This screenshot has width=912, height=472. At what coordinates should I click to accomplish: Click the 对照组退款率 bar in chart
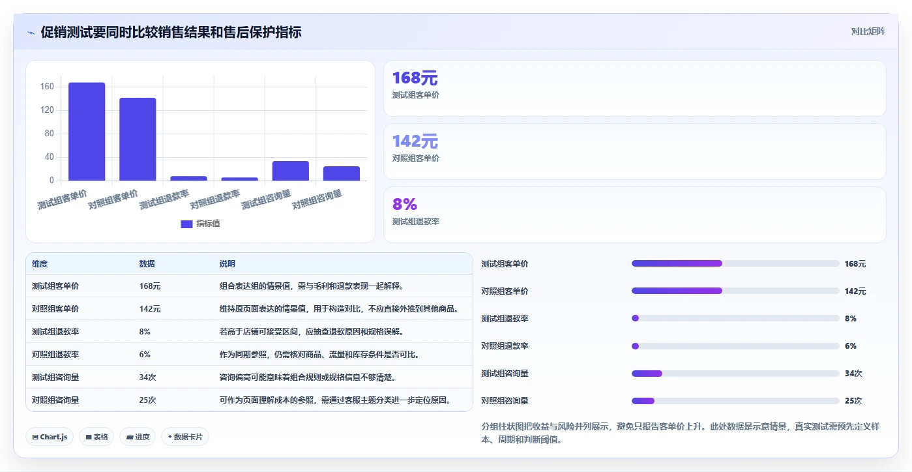[239, 179]
